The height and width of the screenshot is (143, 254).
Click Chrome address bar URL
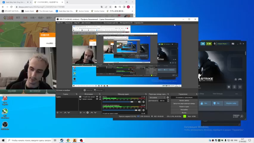[x=42, y=7]
